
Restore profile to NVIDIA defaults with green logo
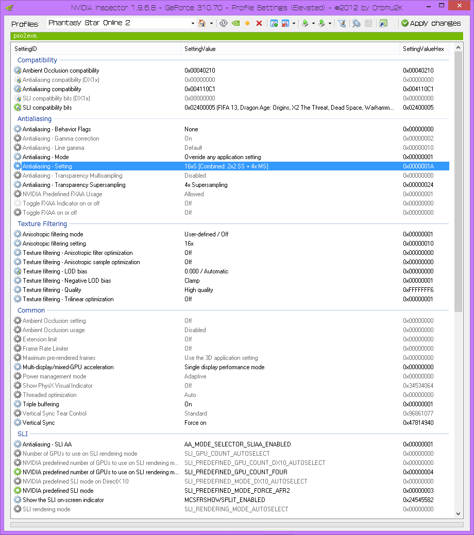[x=235, y=23]
